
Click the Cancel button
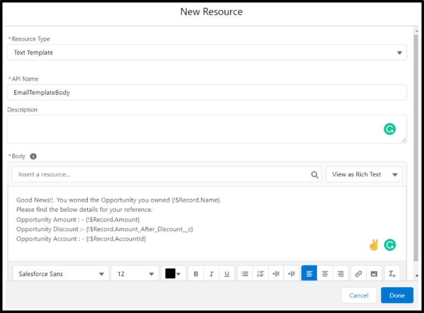coord(359,295)
